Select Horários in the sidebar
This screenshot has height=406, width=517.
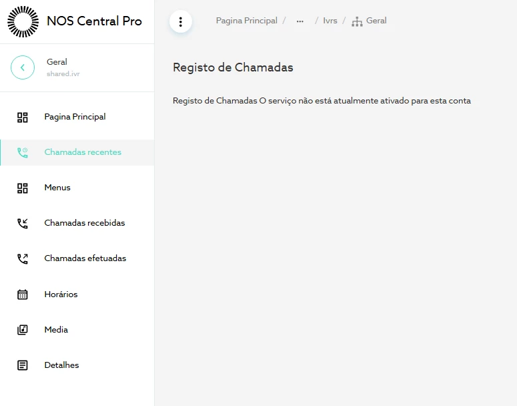point(61,294)
